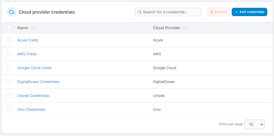Click the trash icon on the Remove button
The width and height of the screenshot is (274, 136).
click(x=212, y=12)
